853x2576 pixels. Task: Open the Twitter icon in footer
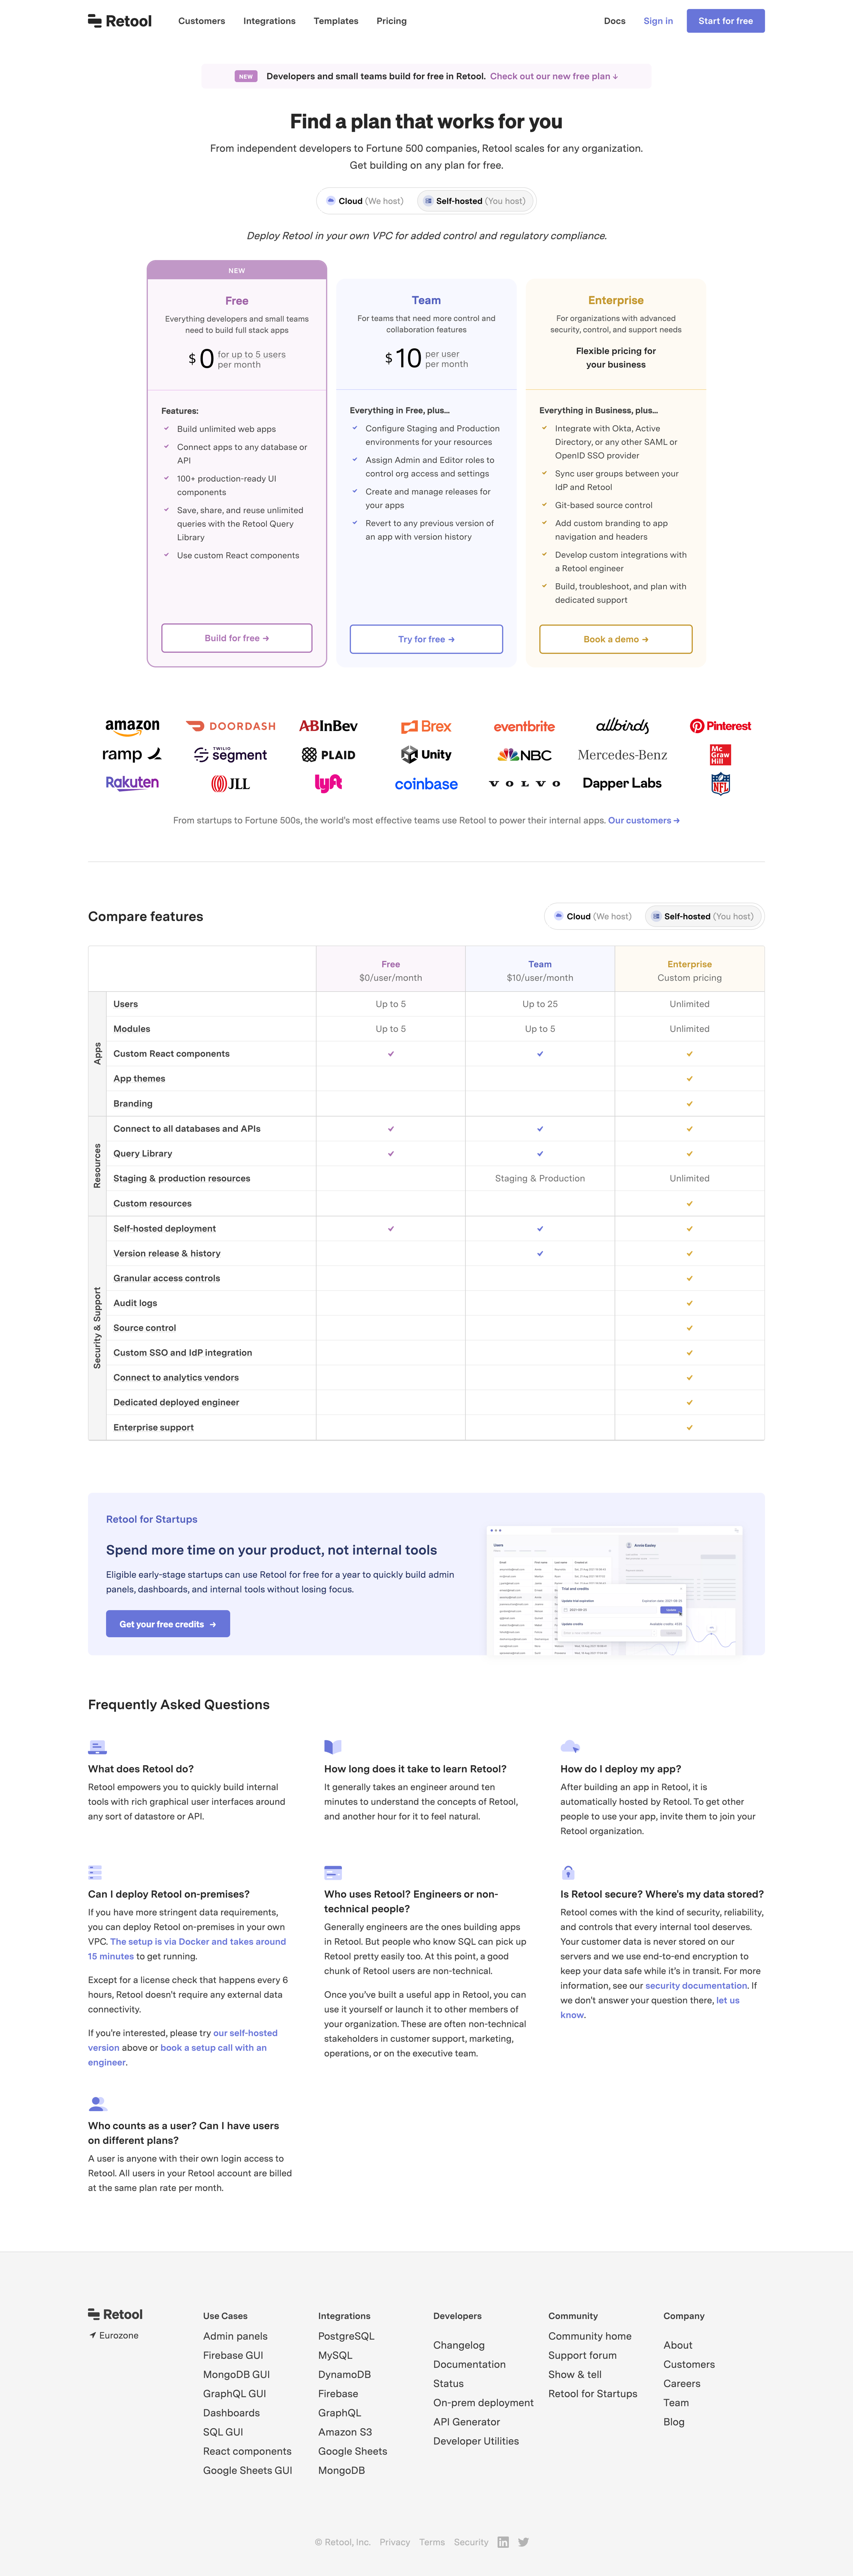coord(523,2541)
